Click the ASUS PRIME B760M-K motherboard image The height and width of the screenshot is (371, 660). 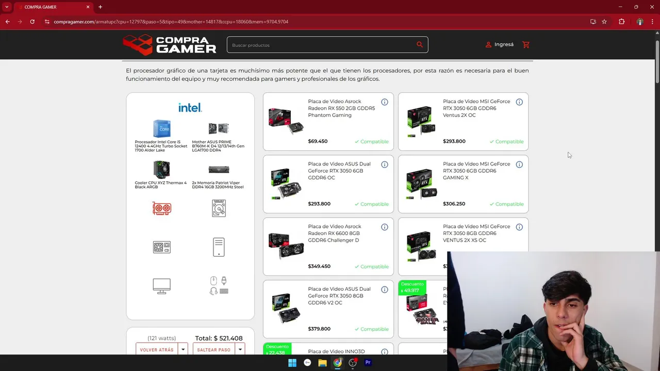(219, 128)
